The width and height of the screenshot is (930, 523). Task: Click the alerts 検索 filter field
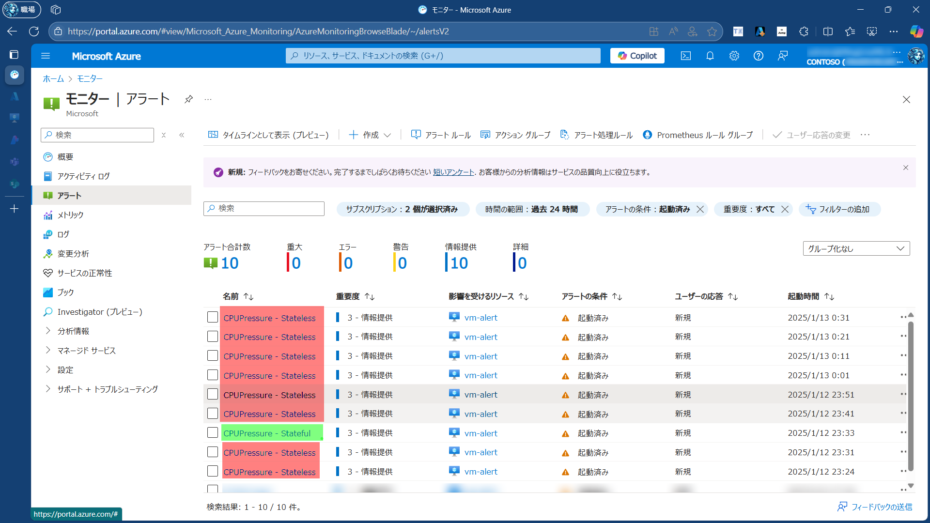[264, 208]
